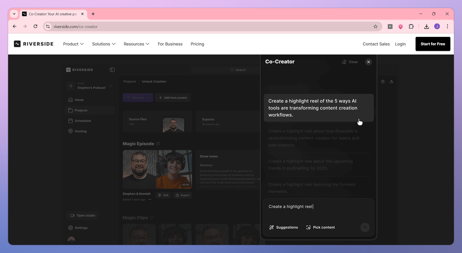
Task: Click the Start for Free button
Action: point(433,44)
